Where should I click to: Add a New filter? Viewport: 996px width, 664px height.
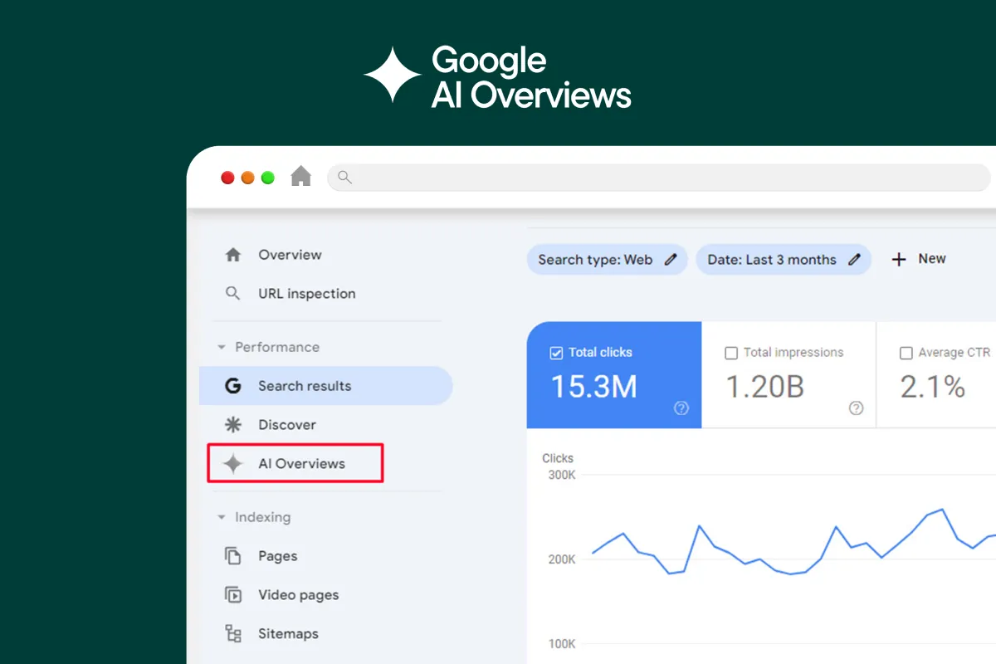click(x=932, y=259)
